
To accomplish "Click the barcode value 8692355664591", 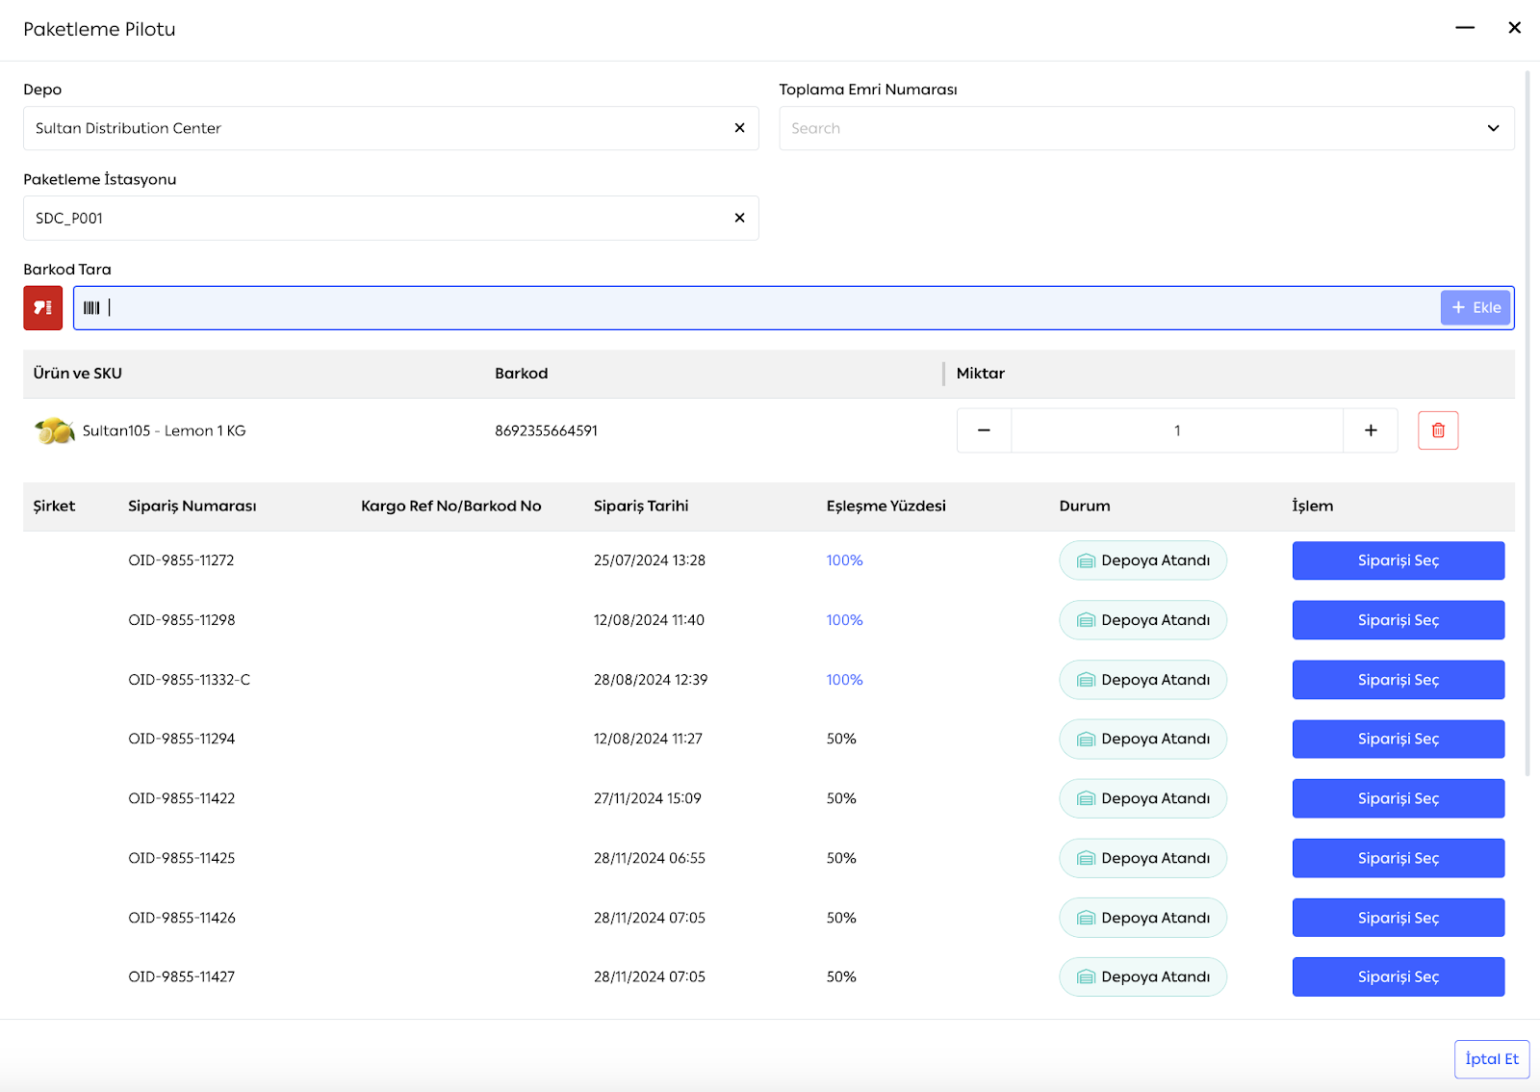I will pos(546,430).
